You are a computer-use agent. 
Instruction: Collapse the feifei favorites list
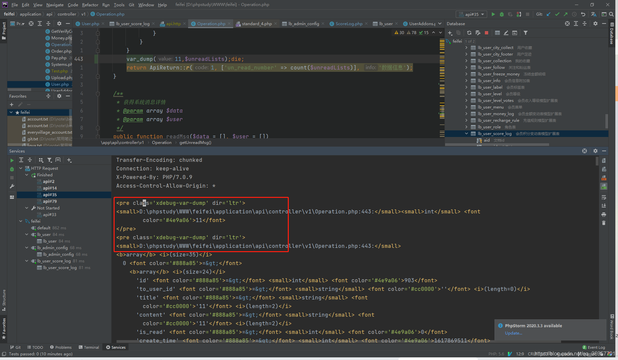coord(11,112)
